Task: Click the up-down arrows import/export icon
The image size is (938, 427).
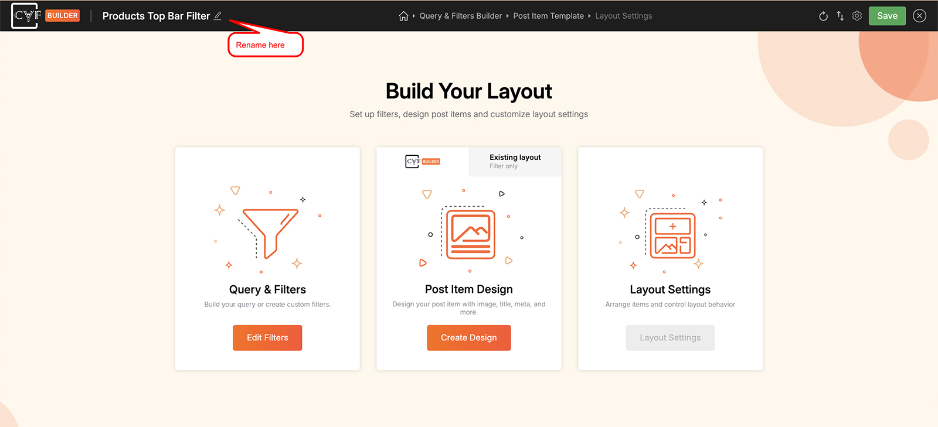Action: pyautogui.click(x=840, y=16)
